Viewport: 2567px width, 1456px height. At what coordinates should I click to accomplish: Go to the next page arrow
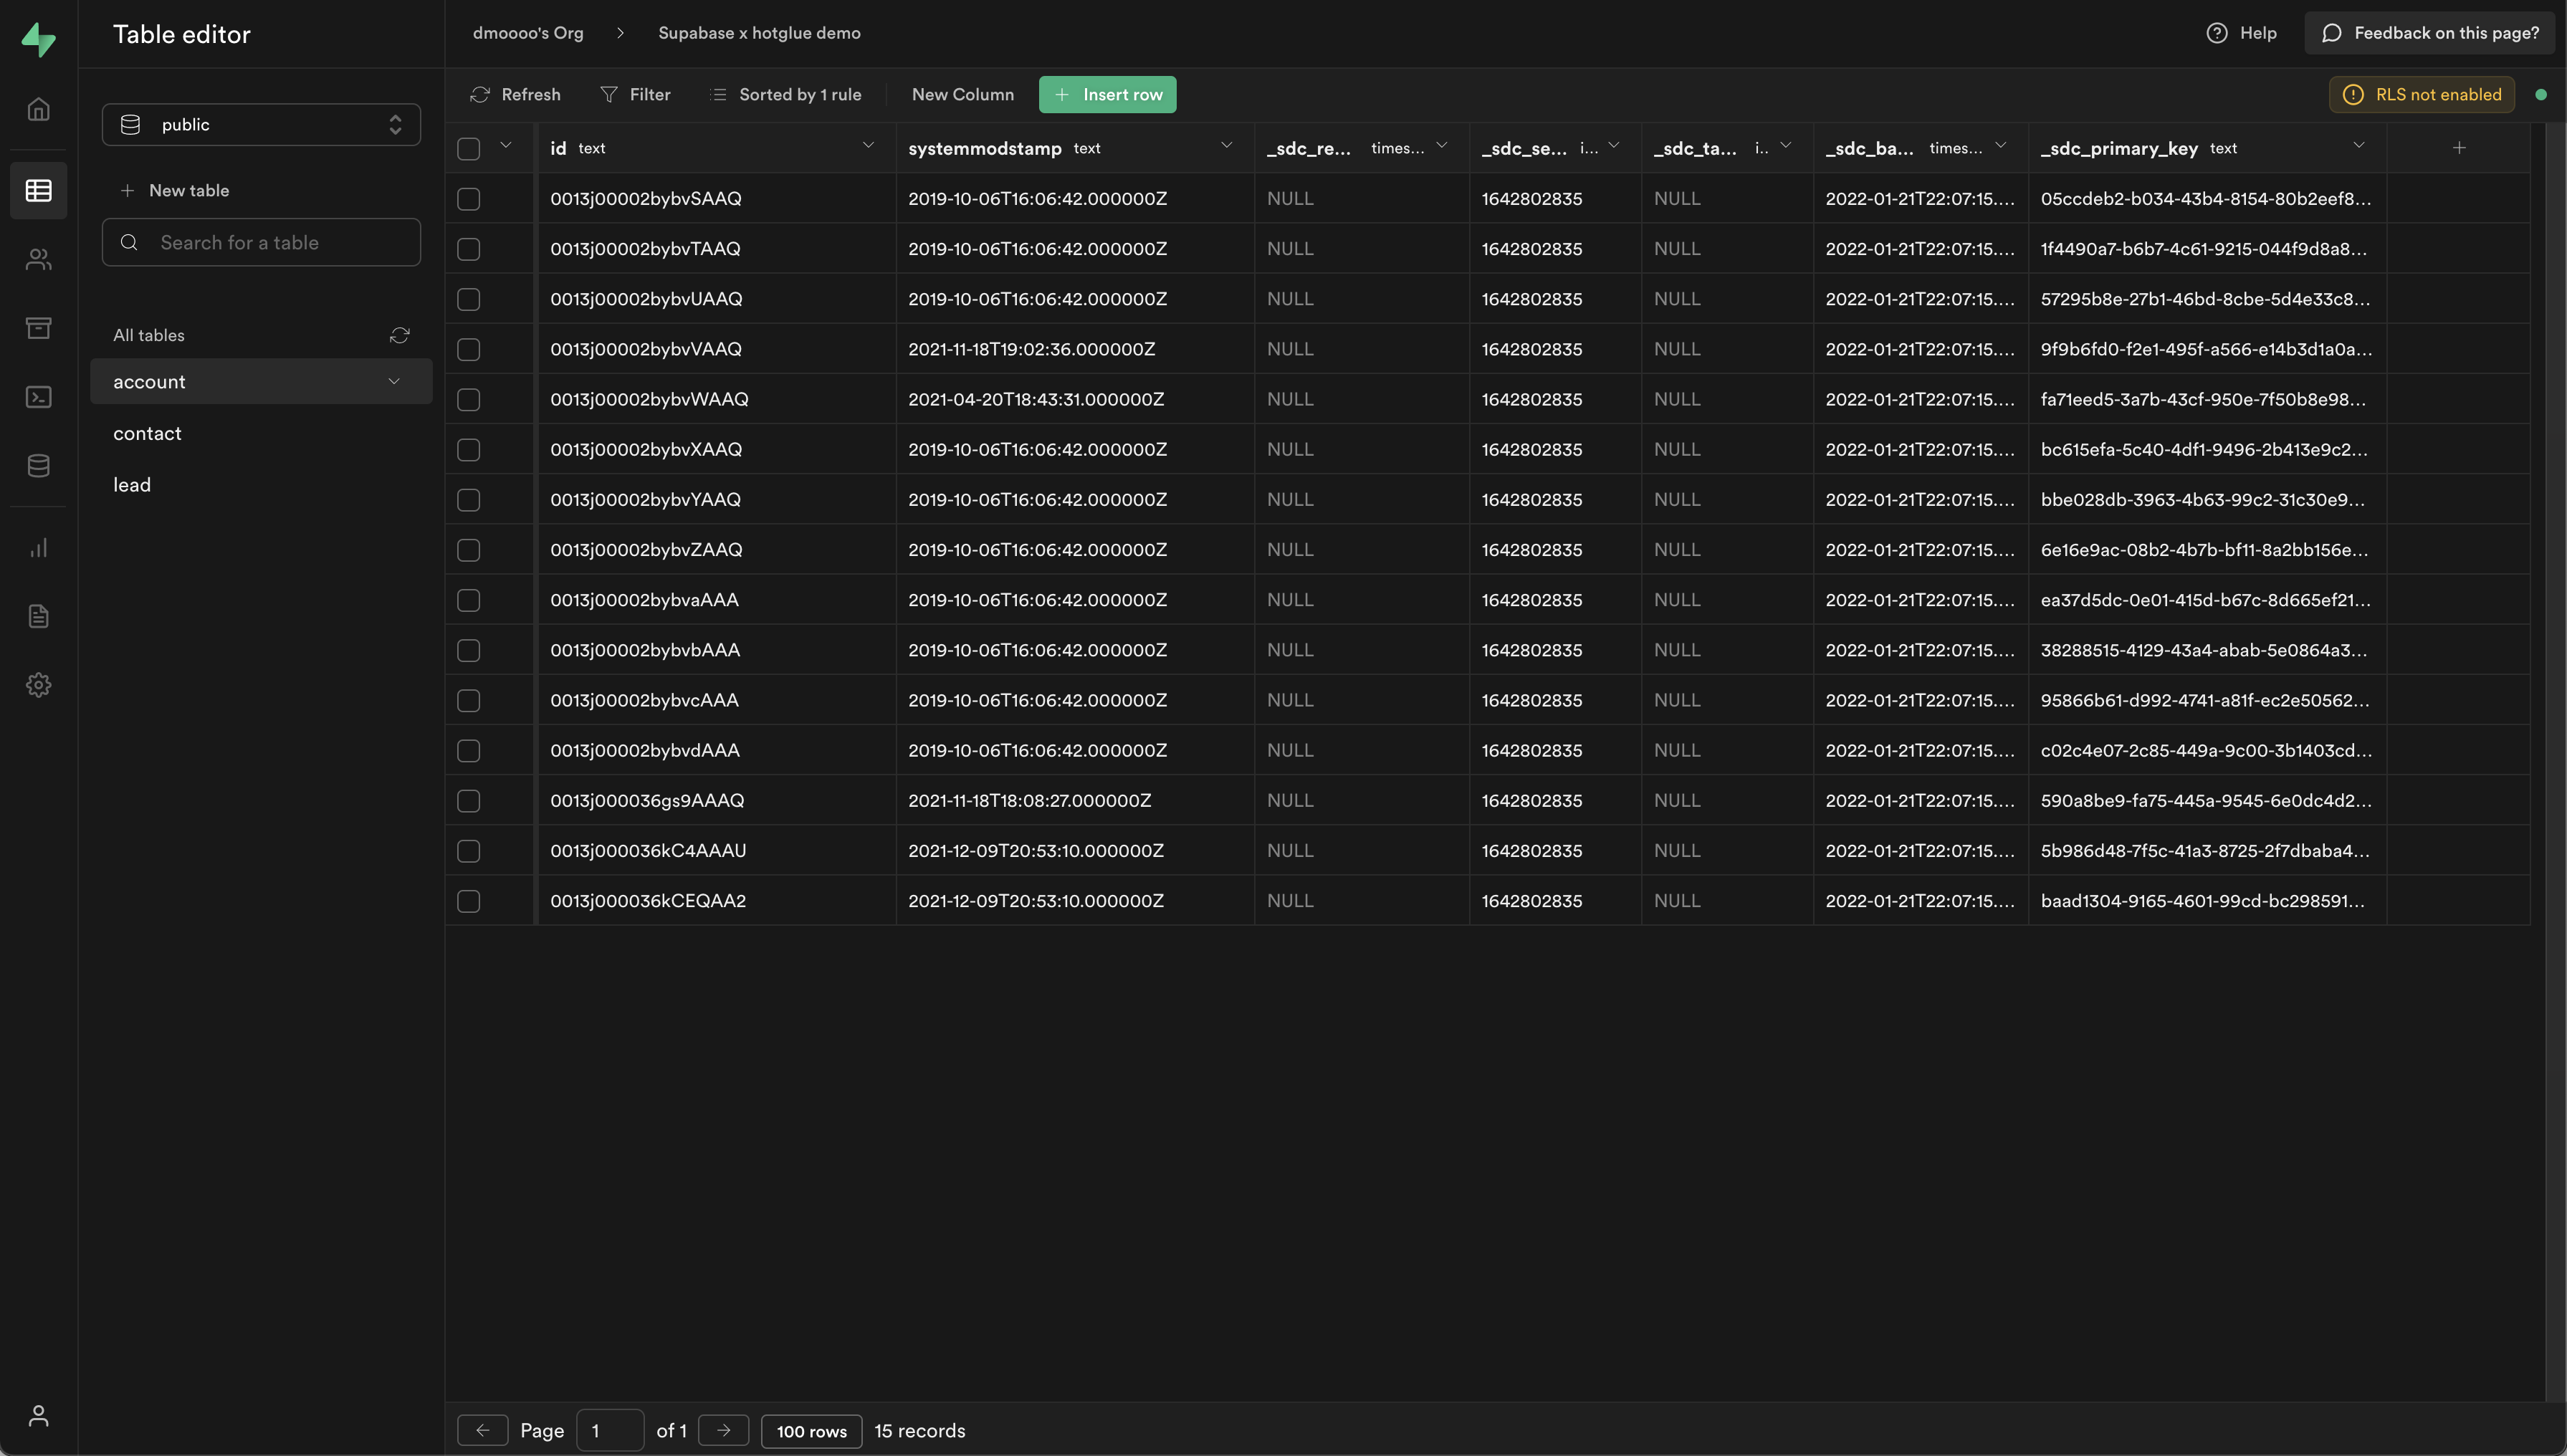click(x=724, y=1430)
